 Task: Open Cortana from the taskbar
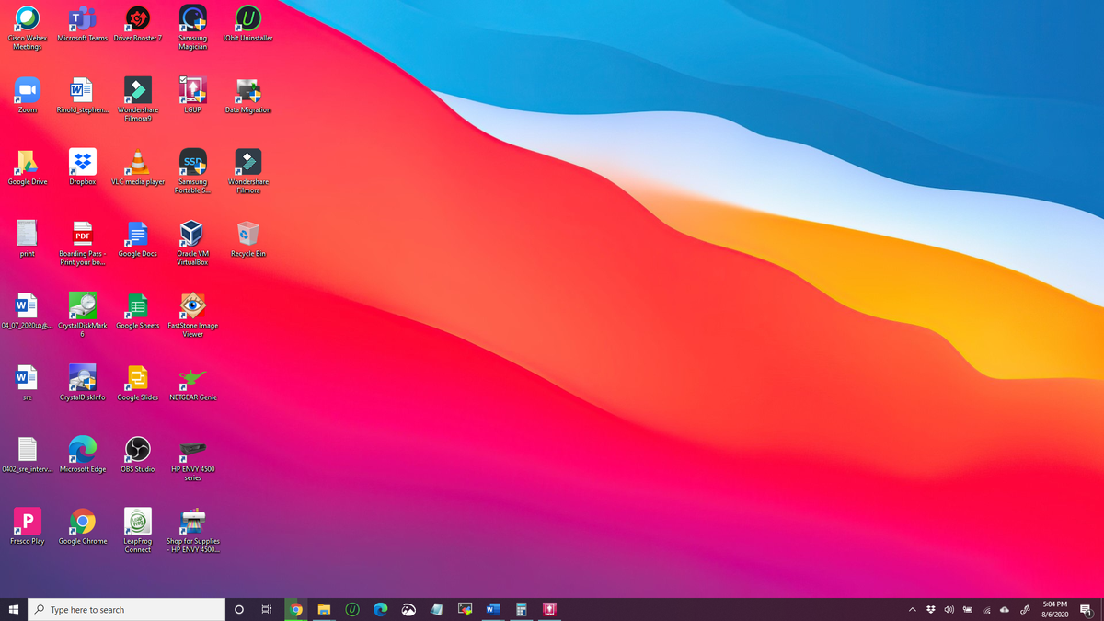pos(239,609)
